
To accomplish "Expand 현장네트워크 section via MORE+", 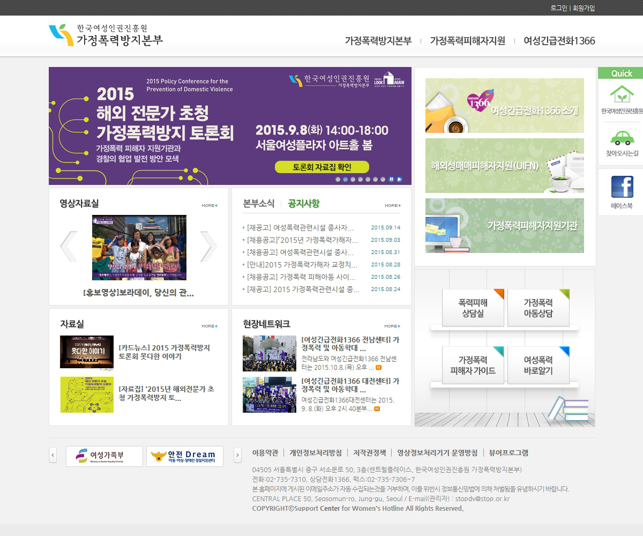I will [392, 326].
